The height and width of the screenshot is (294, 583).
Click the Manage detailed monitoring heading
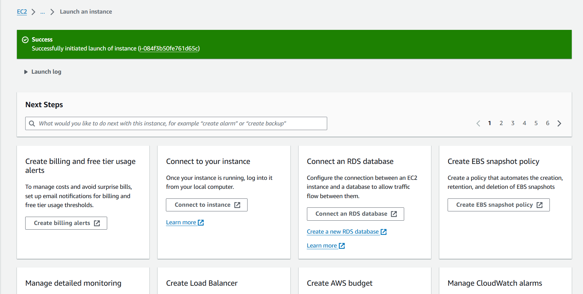pyautogui.click(x=73, y=283)
